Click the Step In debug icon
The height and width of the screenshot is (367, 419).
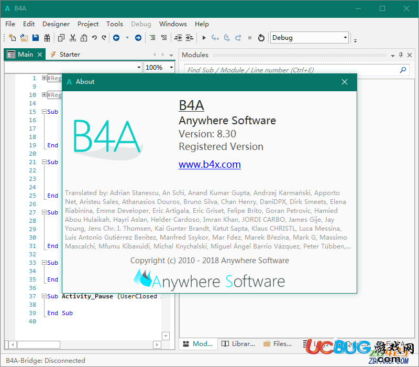(x=215, y=38)
